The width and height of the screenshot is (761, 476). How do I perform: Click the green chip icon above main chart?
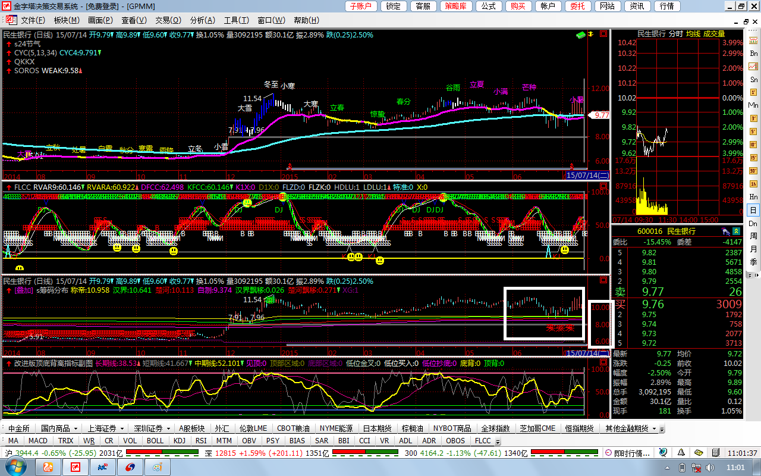(580, 35)
